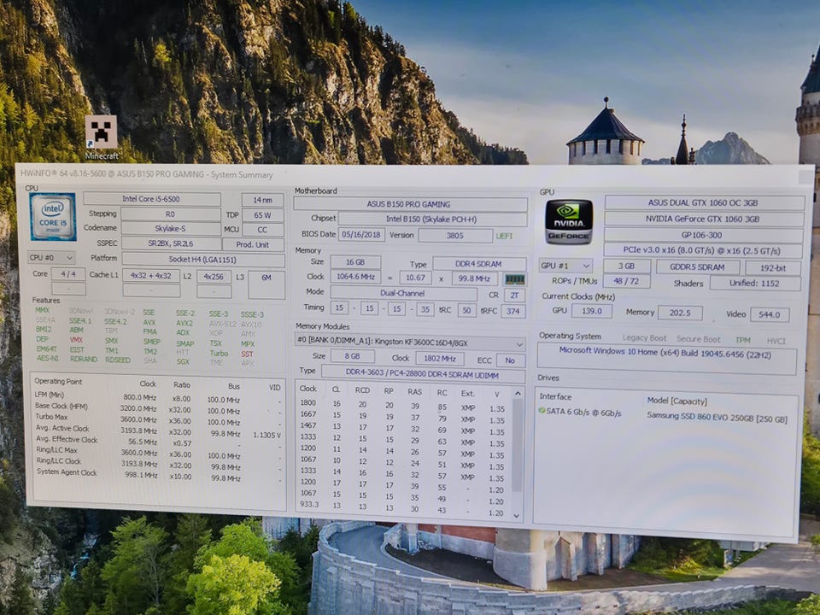Click the memory timings scrollbar thumb
This screenshot has height=615, width=820.
tap(517, 446)
